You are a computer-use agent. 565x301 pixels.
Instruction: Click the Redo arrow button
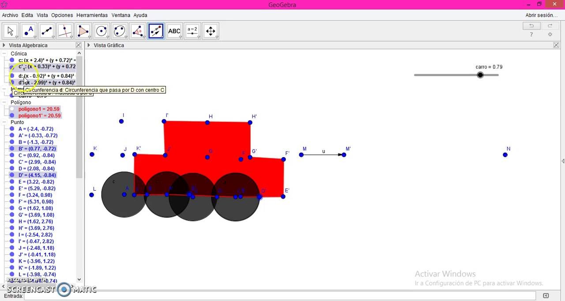pyautogui.click(x=550, y=26)
